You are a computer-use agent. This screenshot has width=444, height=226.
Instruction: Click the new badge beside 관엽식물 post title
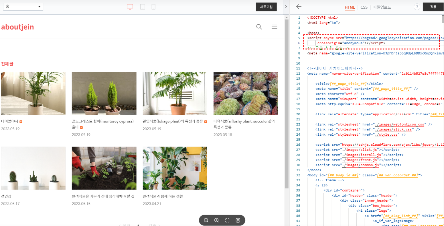tap(206, 122)
